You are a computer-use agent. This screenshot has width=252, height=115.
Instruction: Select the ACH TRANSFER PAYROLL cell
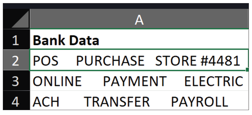139,100
